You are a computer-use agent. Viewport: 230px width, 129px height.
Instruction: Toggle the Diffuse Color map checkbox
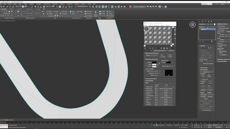[x=146, y=89]
